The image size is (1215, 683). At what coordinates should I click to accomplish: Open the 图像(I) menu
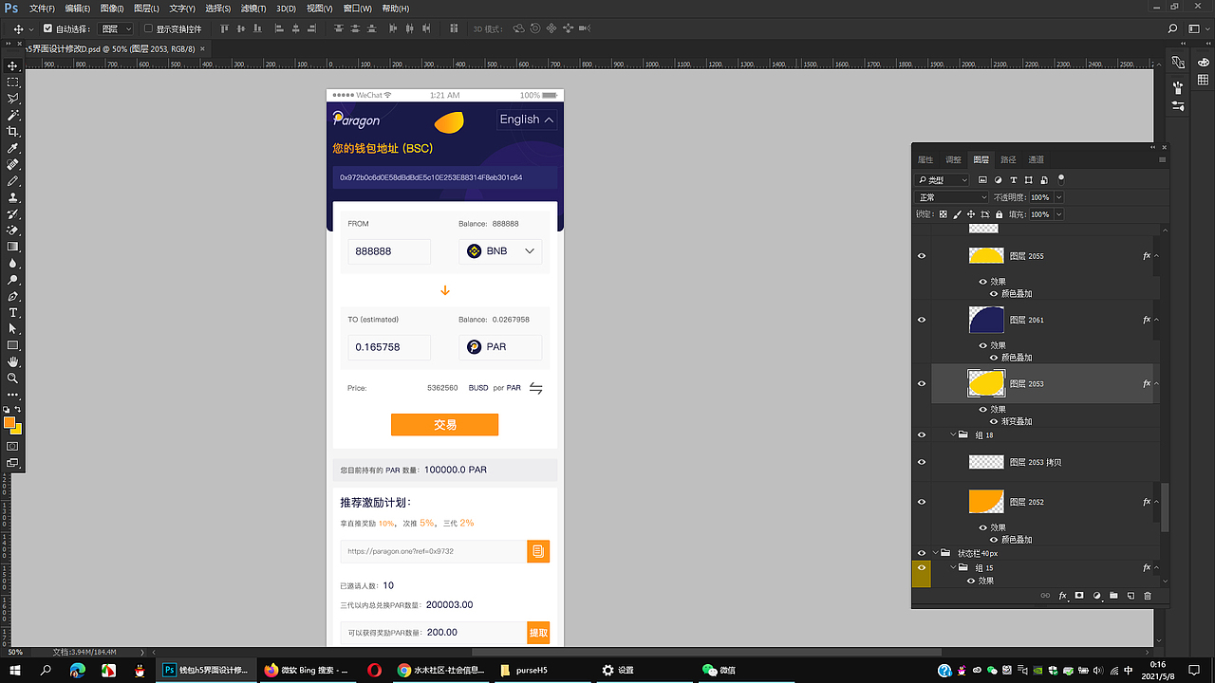(112, 9)
